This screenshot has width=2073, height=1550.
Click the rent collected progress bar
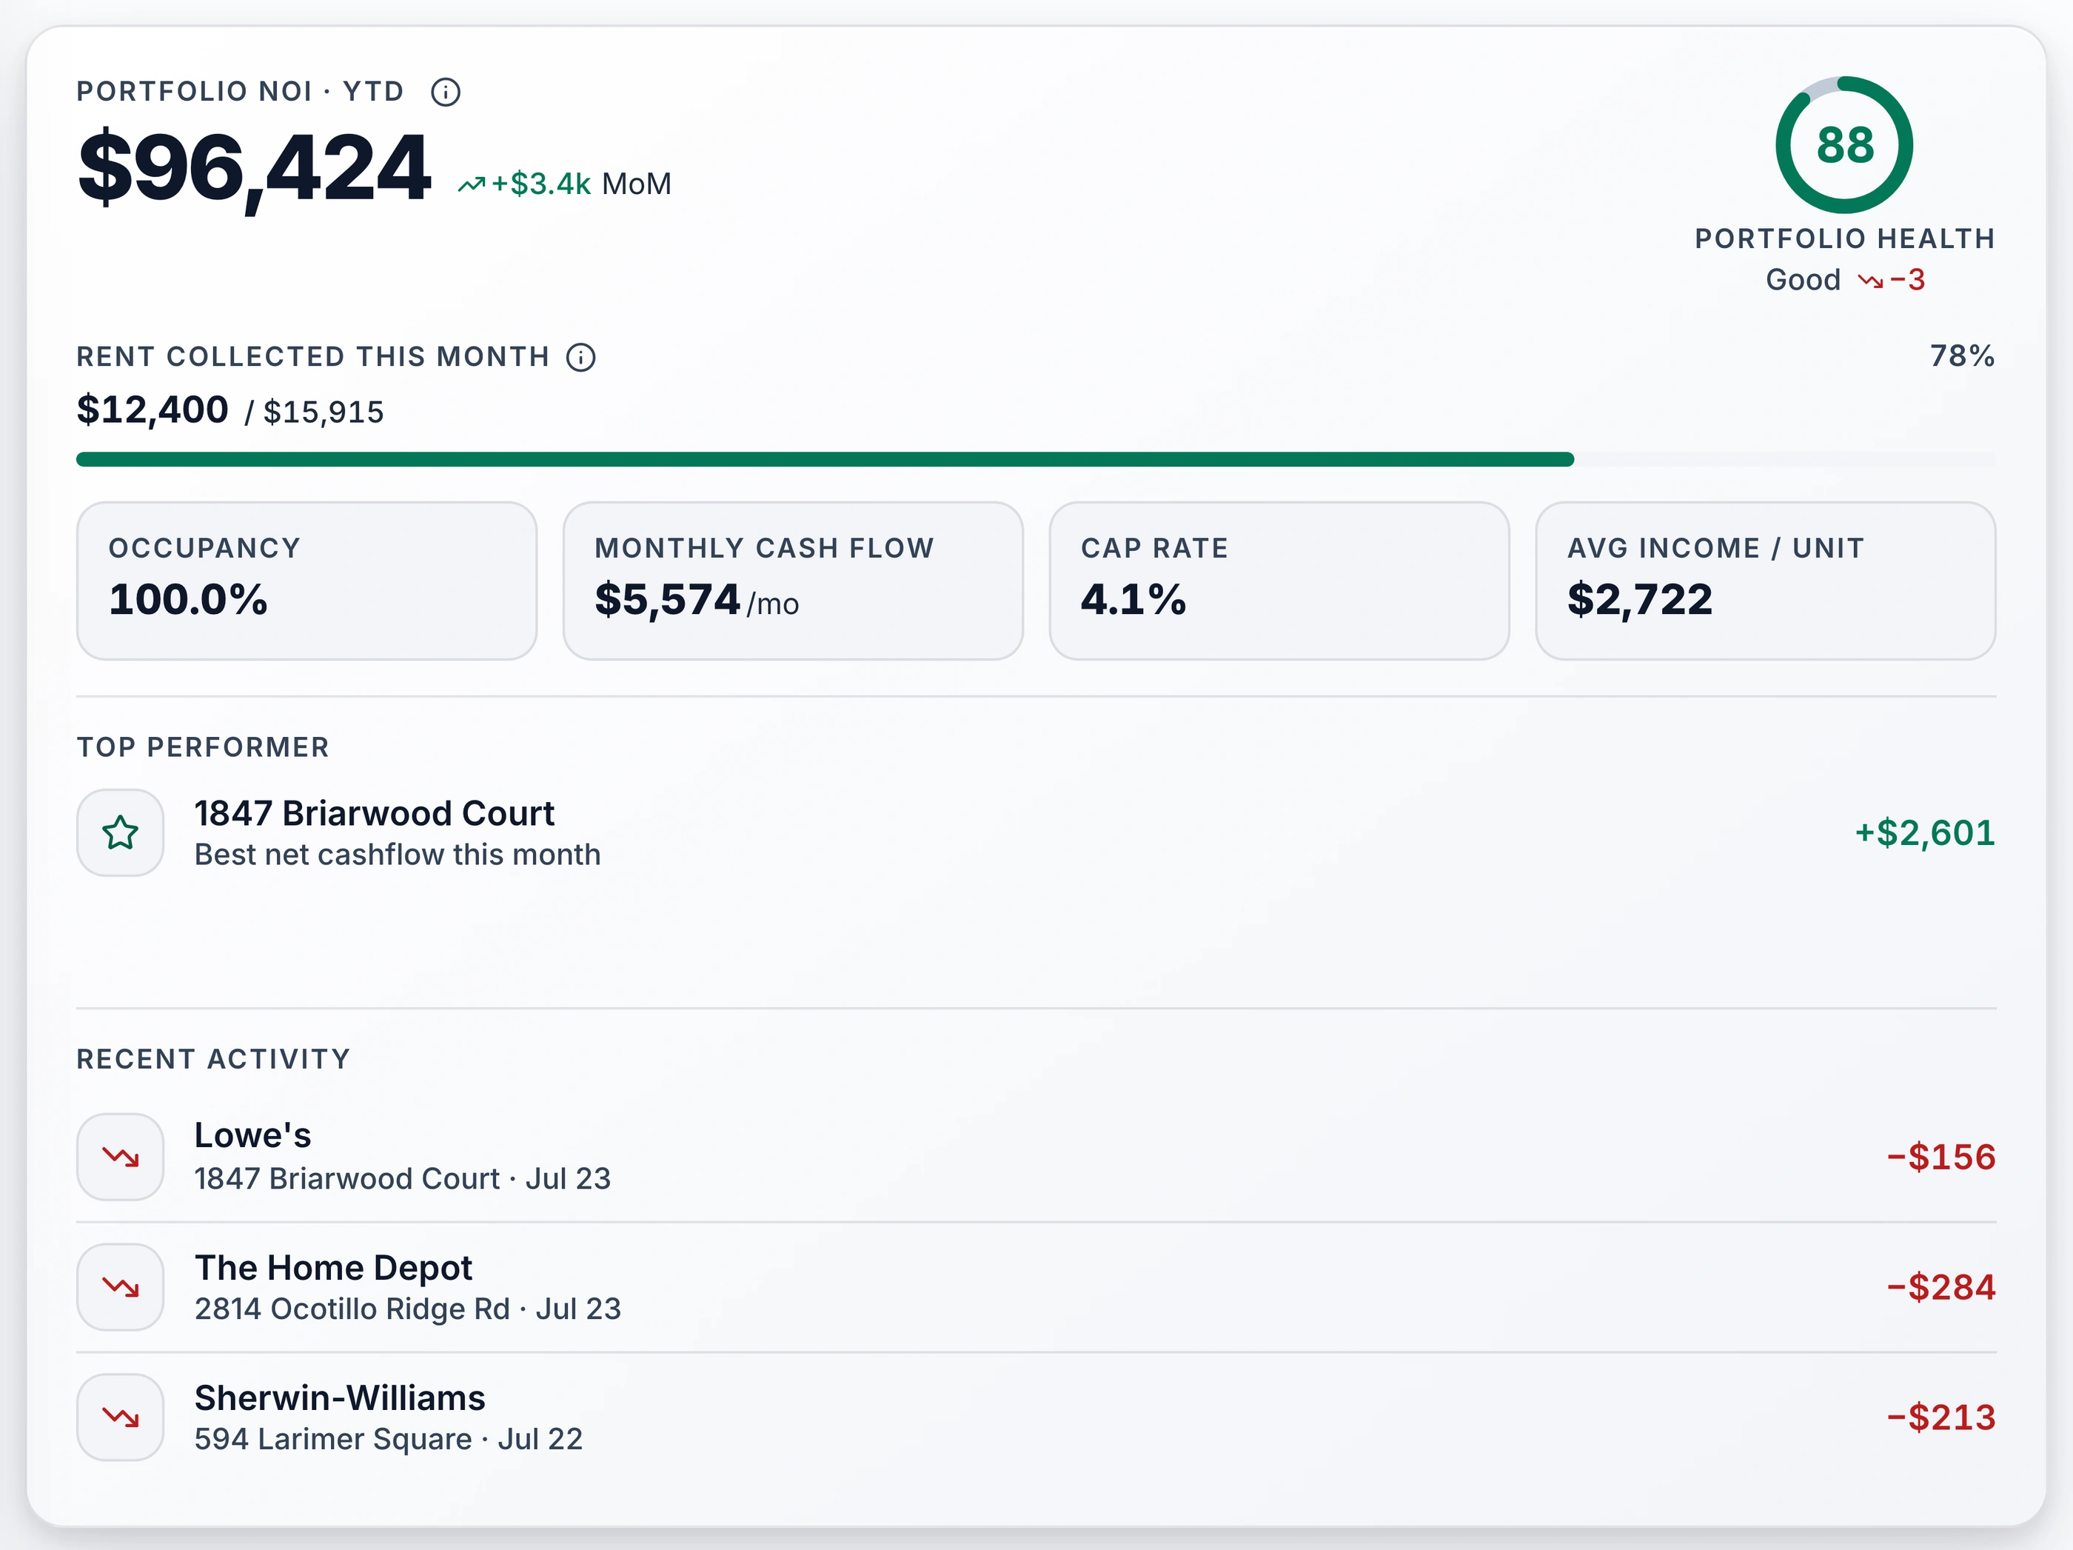coord(1036,459)
